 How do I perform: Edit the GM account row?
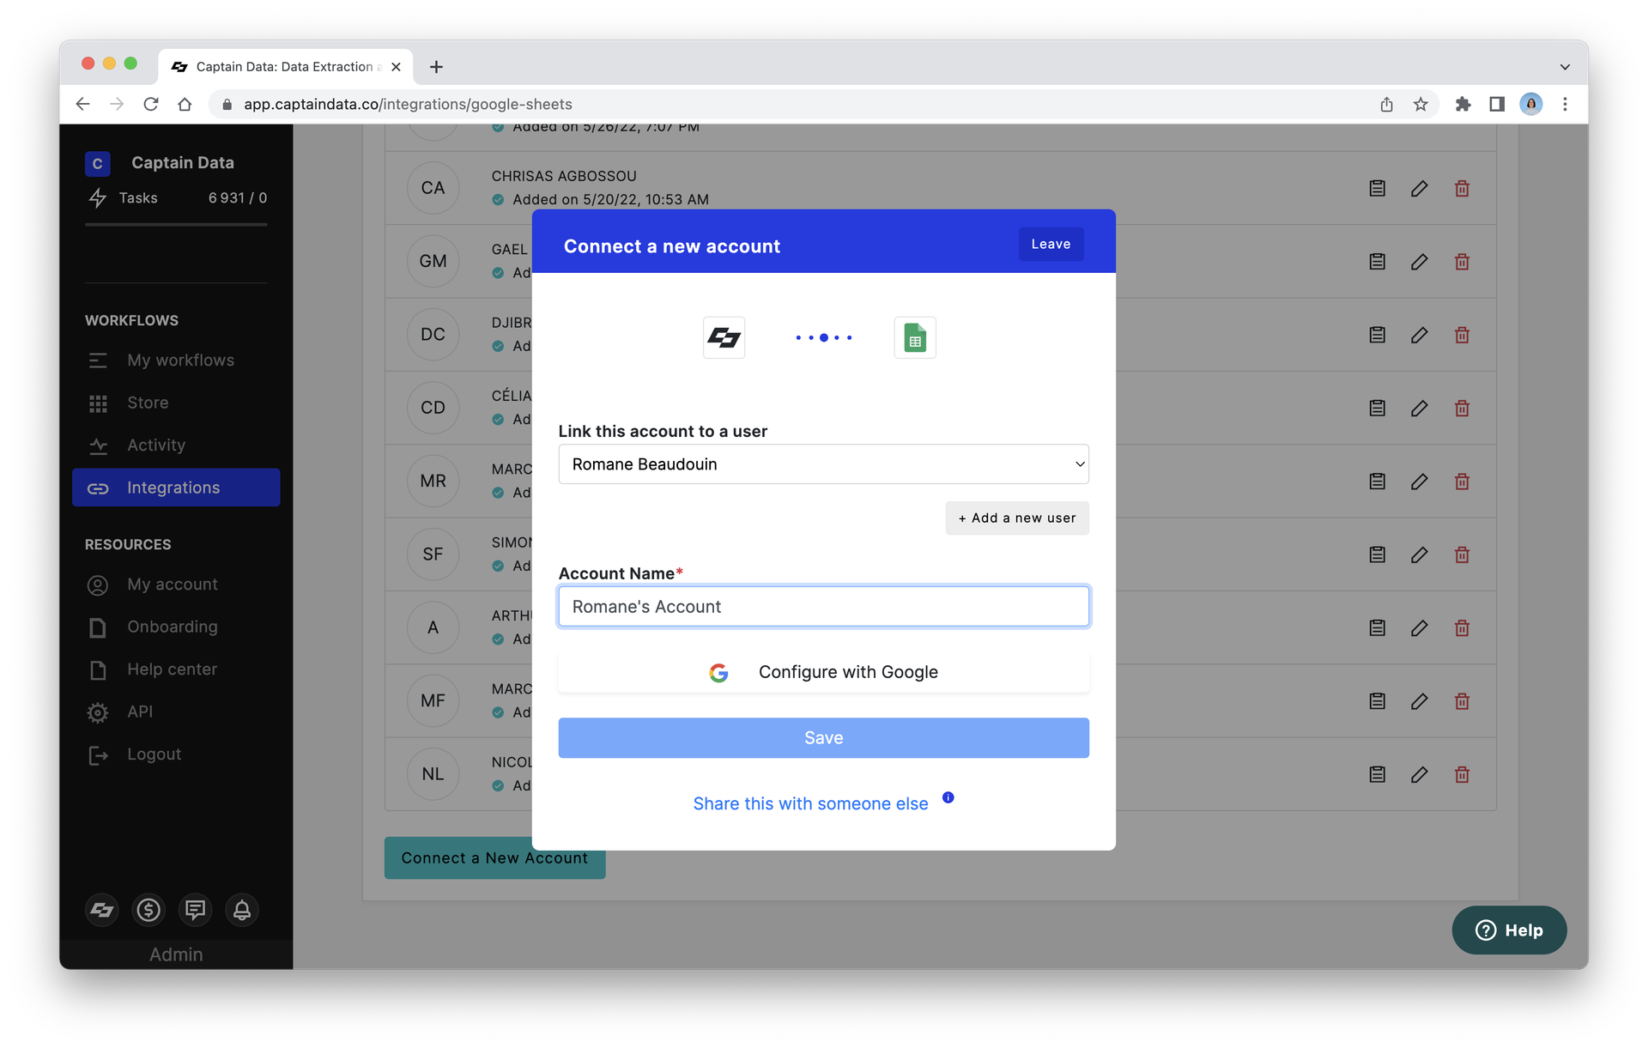point(1420,262)
